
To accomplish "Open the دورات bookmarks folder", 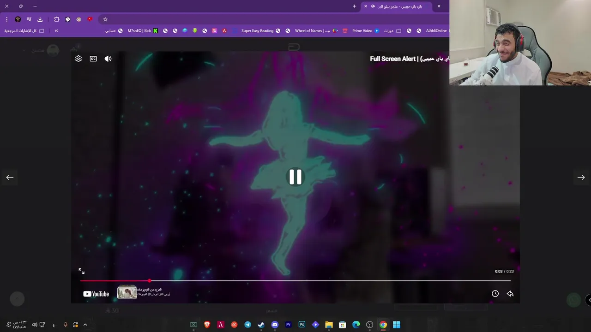I will coord(392,30).
